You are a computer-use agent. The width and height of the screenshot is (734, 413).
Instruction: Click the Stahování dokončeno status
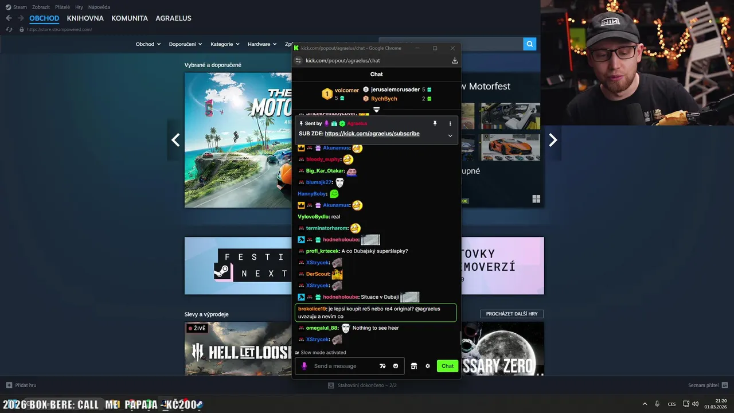coord(367,385)
